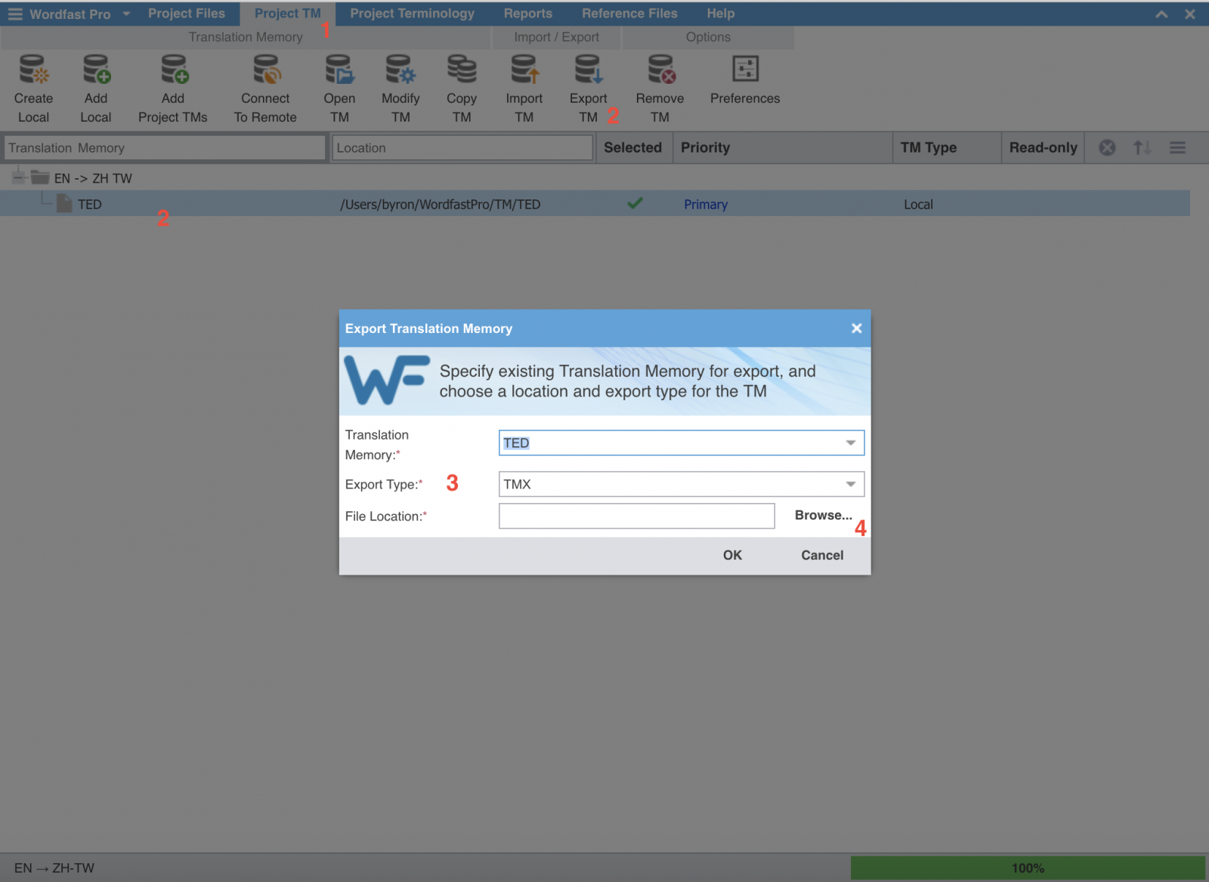Toggle the Selected checkmark for TED
The width and height of the screenshot is (1209, 882).
[x=635, y=203]
